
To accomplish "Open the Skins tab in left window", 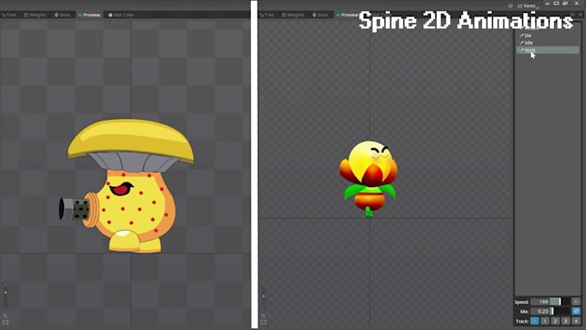I will coord(62,15).
